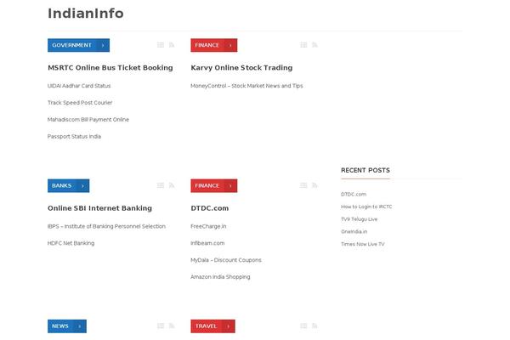Open Karvy Online Stock Trading article
The width and height of the screenshot is (510, 340).
pyautogui.click(x=241, y=68)
